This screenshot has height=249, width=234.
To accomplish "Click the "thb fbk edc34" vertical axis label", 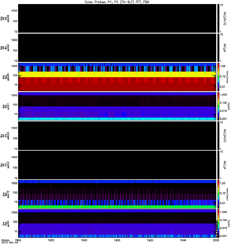I will point(6,77).
